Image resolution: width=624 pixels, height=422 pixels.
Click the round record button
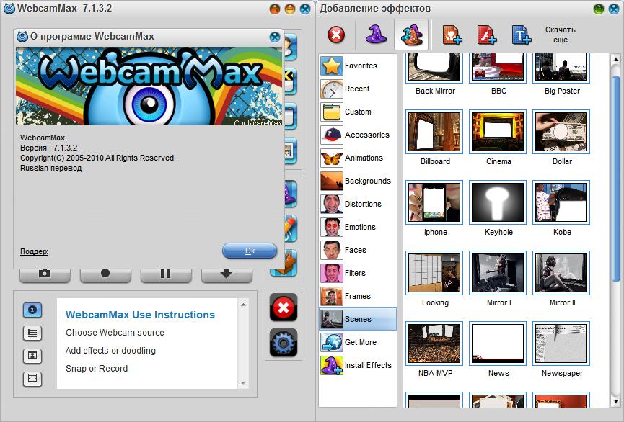click(x=105, y=274)
